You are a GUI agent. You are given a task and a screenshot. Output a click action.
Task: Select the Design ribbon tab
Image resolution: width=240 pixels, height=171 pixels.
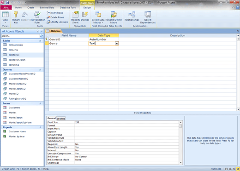[x=87, y=7]
